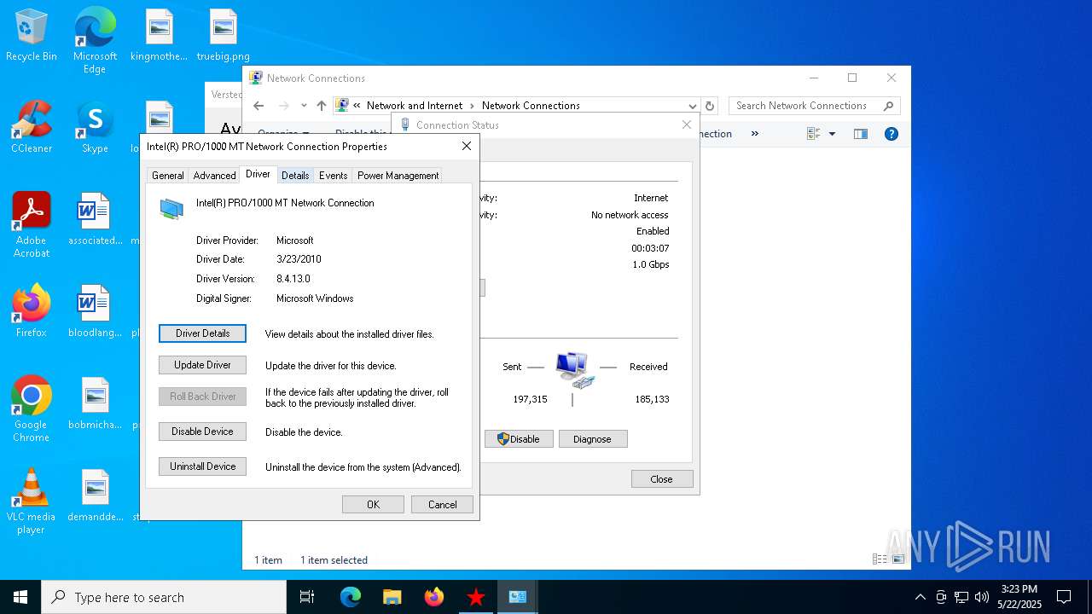Click Close in the Connection Status window
The height and width of the screenshot is (614, 1092).
[662, 479]
